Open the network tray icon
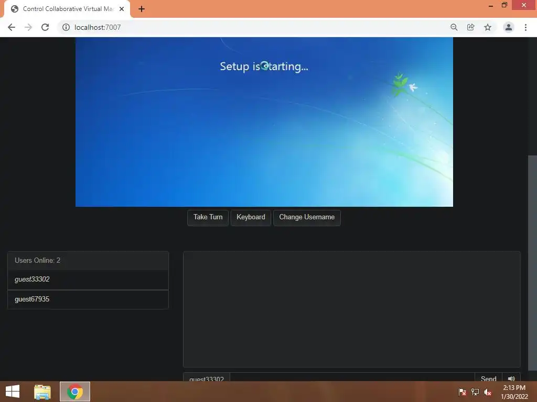The width and height of the screenshot is (537, 402). tap(475, 392)
